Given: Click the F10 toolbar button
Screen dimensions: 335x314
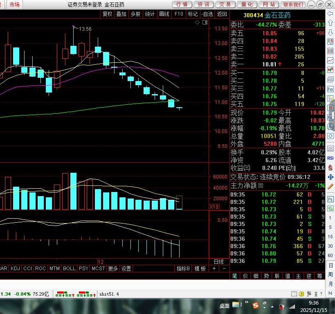Looking at the screenshot, I should point(179,14).
